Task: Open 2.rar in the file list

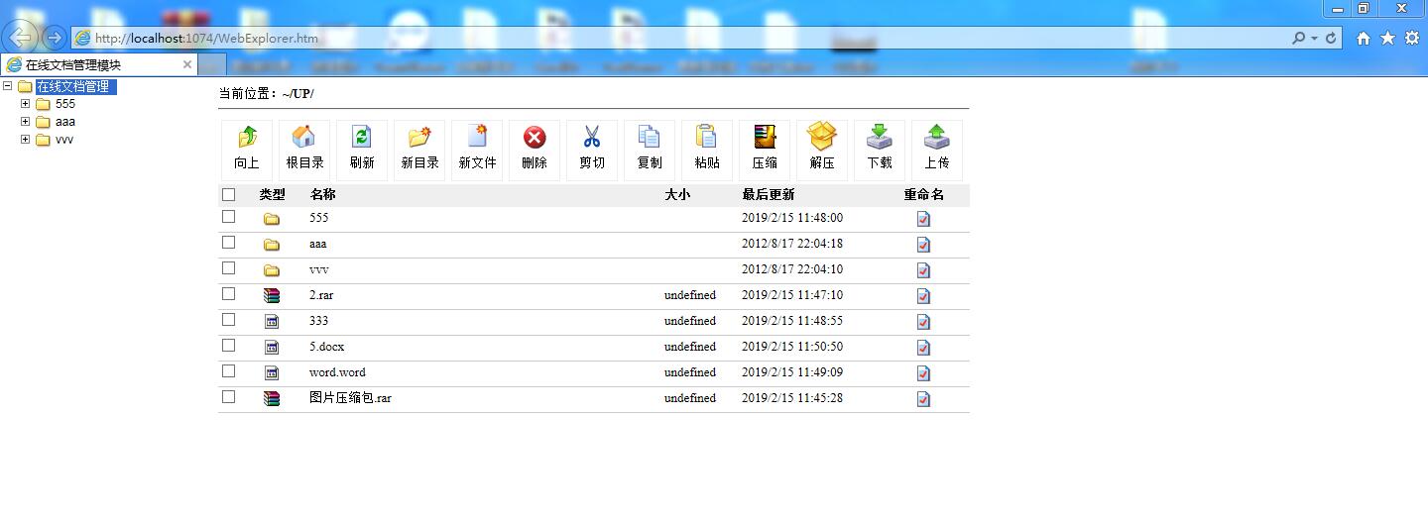Action: click(x=321, y=295)
